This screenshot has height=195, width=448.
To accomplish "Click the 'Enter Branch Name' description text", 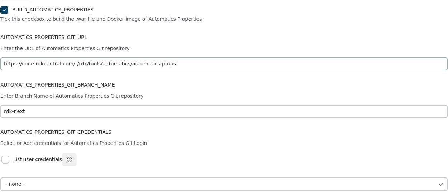I will click(x=72, y=96).
